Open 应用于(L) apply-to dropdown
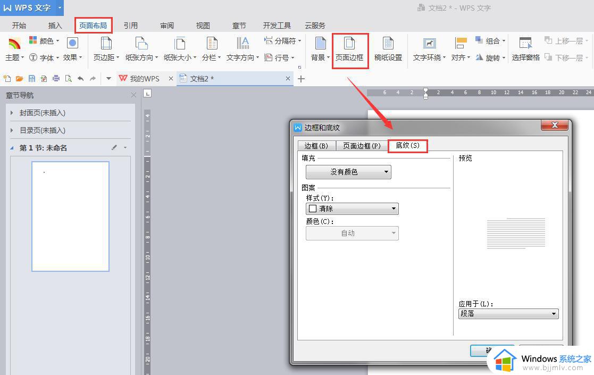594x375 pixels. point(508,314)
